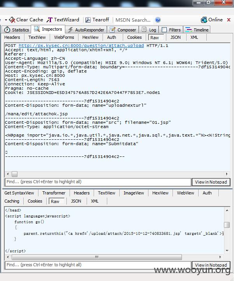Open response HexView inspector tab
The image size is (234, 281).
tap(161, 193)
